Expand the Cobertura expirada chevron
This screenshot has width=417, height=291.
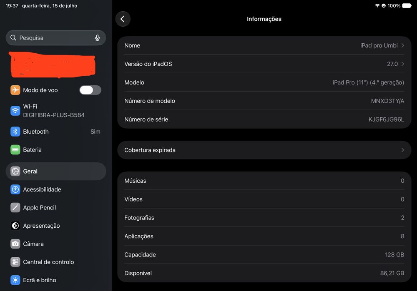[x=403, y=150]
